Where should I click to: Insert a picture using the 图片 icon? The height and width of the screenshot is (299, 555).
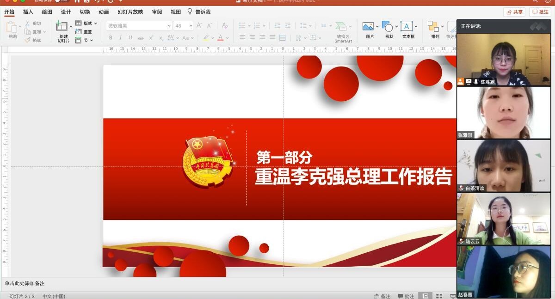click(368, 27)
